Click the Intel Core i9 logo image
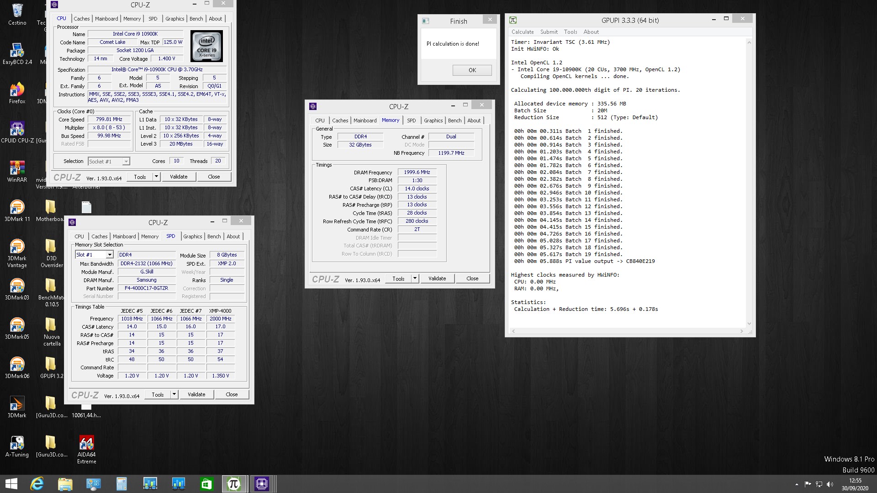Screen dimensions: 877x493 click(x=207, y=46)
